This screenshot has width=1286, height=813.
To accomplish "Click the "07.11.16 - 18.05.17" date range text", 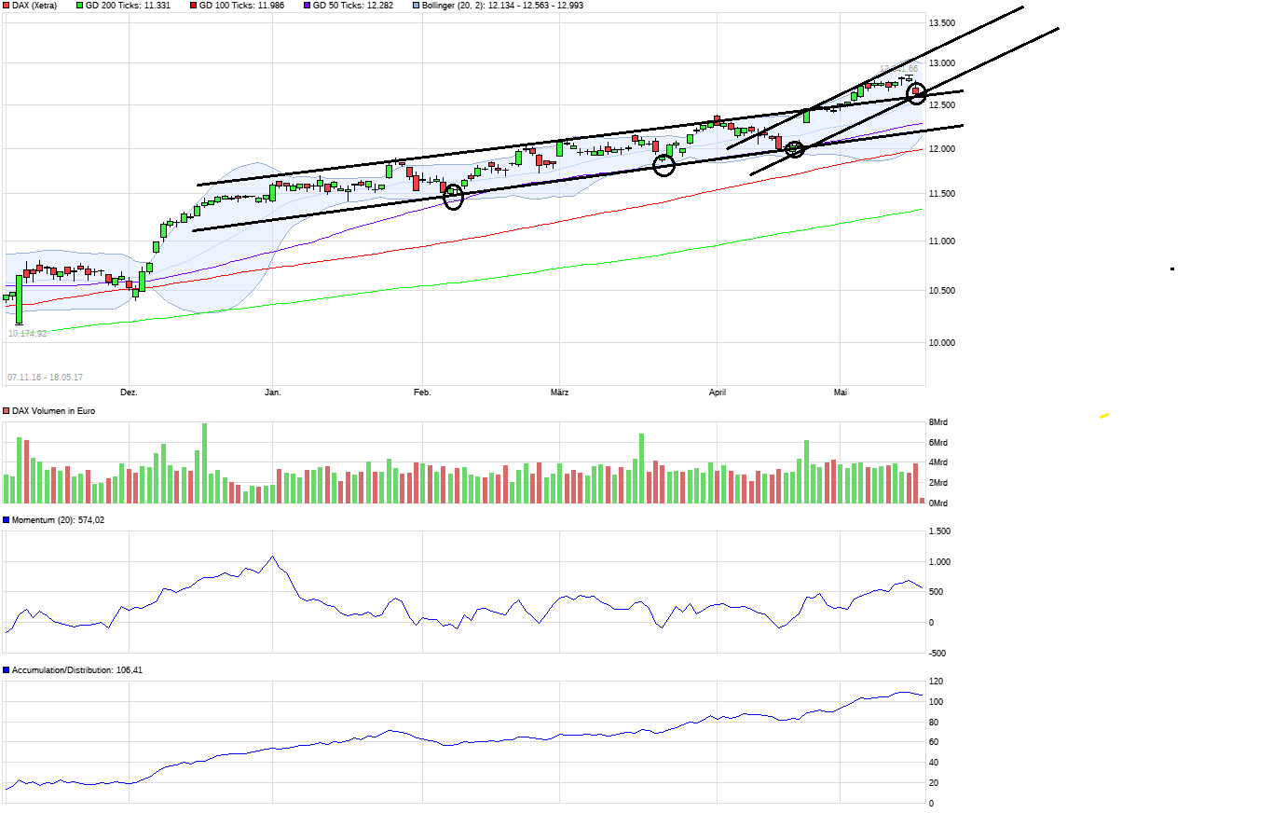I will [45, 378].
